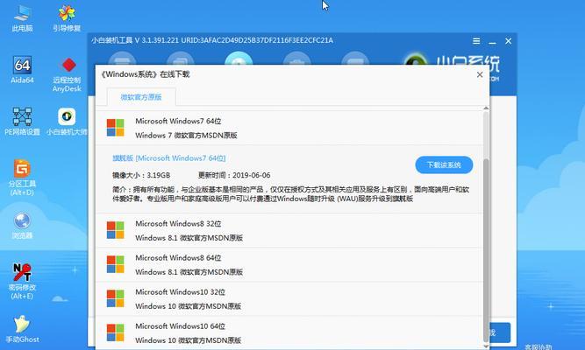Open the hamburger menu in 小白装机工具 title bar
Viewport: 585px width, 350px height.
(476, 41)
